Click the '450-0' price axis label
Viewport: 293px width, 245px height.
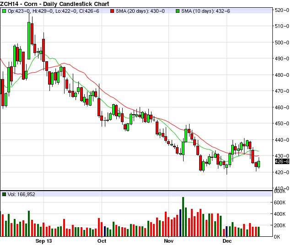click(x=282, y=123)
